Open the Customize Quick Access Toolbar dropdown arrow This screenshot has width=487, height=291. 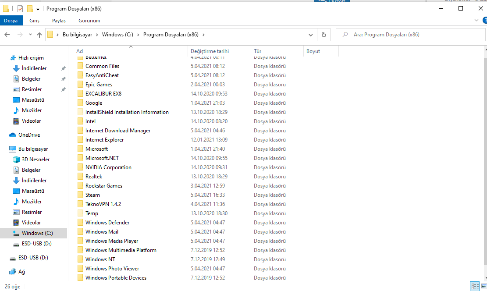(x=38, y=9)
